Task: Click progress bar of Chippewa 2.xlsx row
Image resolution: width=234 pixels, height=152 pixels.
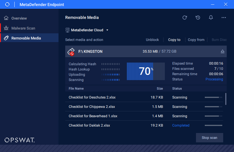Action: 214,107
